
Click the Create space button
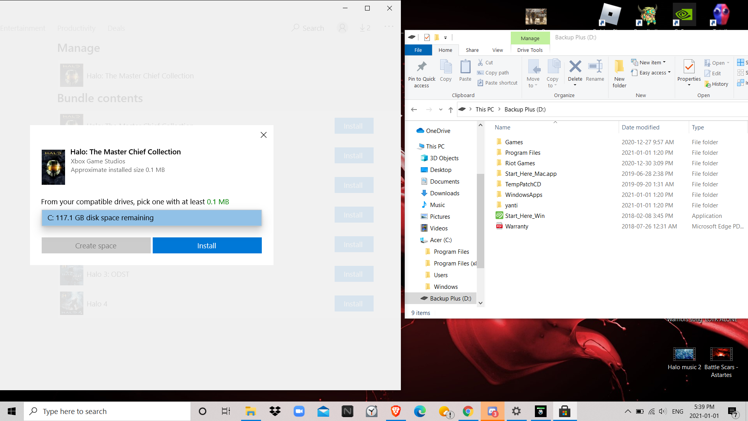pyautogui.click(x=96, y=245)
